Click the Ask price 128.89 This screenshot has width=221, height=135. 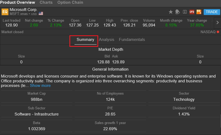(118, 62)
